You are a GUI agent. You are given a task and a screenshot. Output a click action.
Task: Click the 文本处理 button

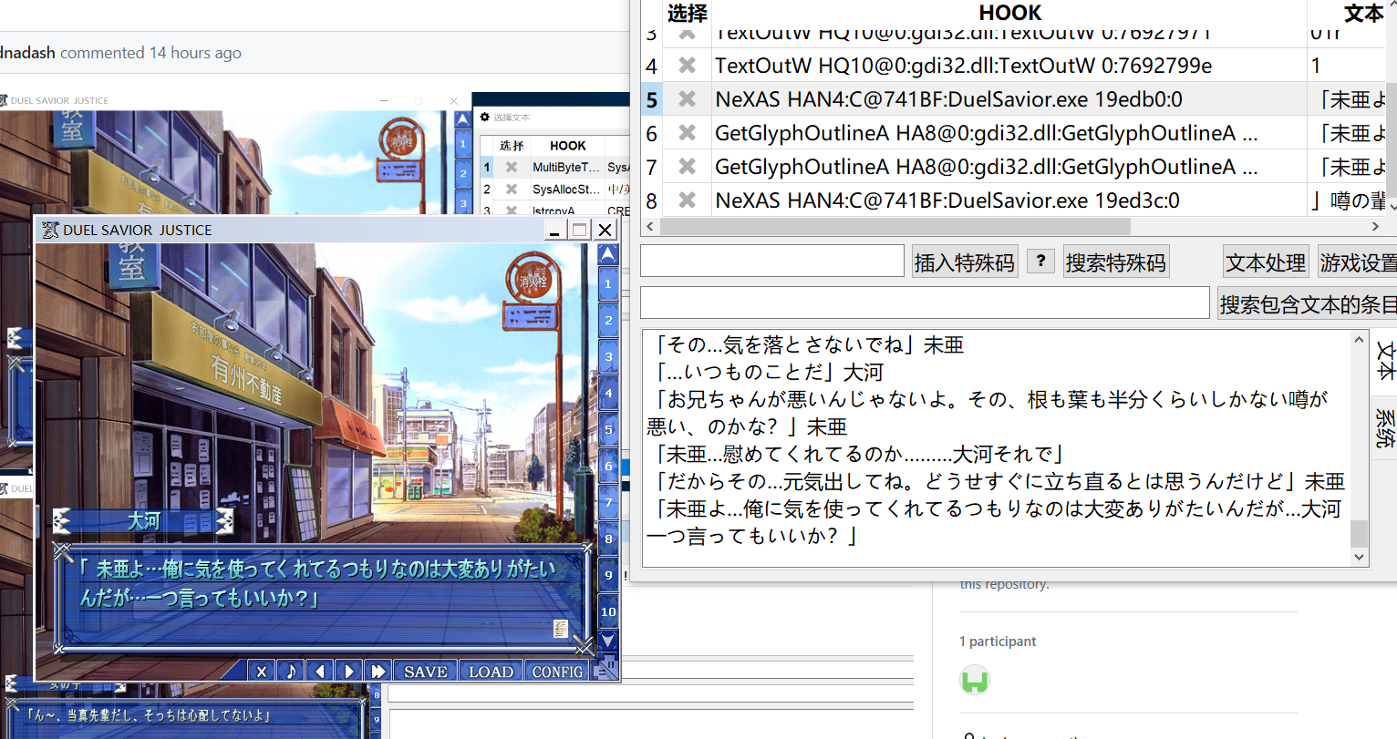(1266, 261)
